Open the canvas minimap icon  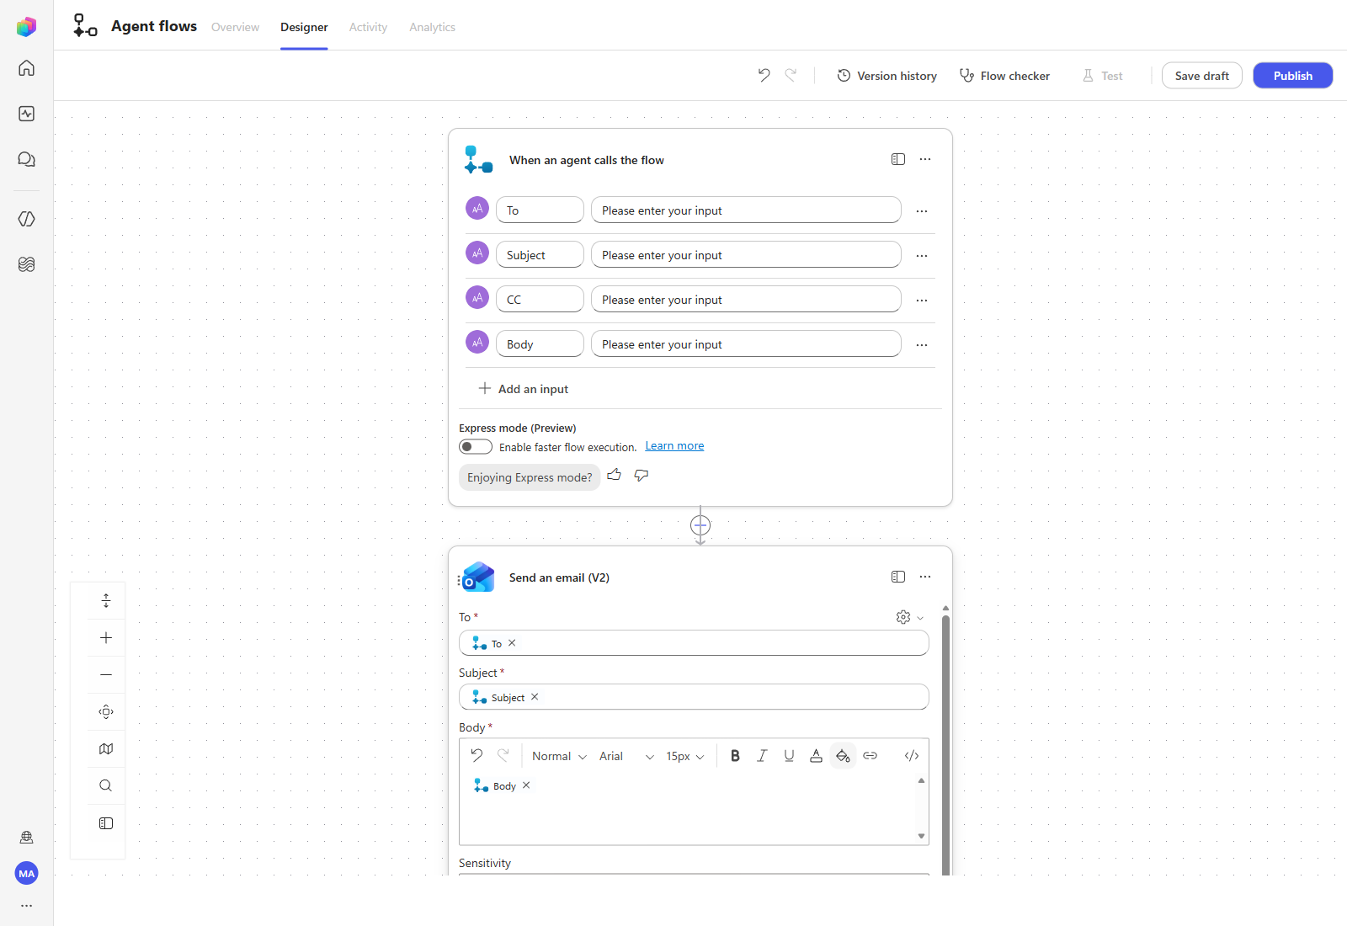pyautogui.click(x=106, y=748)
